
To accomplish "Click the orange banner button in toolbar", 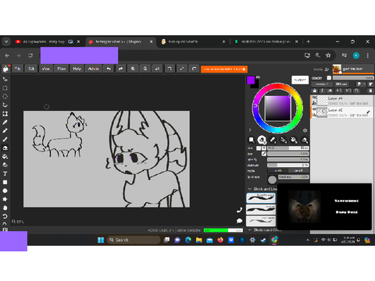I will click(x=224, y=69).
